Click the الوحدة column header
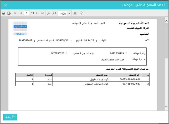Image resolution: width=169 pixels, height=124 pixels. pos(43,75)
